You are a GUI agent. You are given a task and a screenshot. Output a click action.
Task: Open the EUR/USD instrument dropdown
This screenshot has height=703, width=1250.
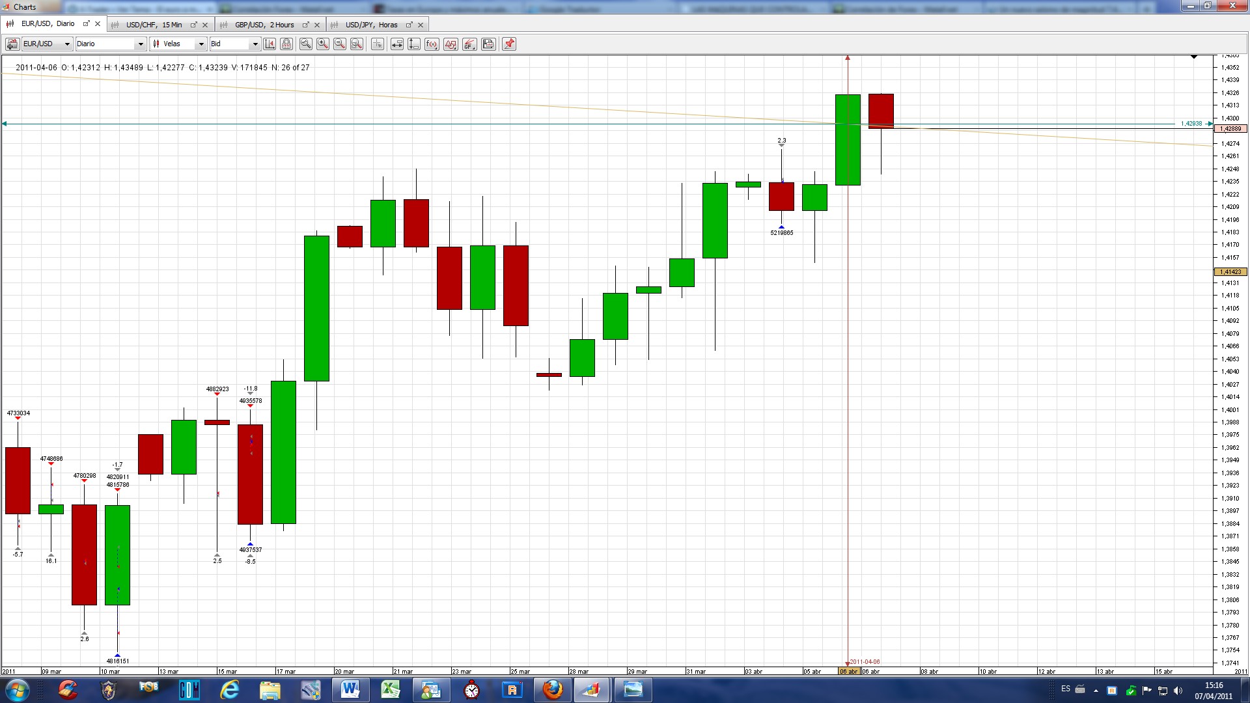[67, 44]
